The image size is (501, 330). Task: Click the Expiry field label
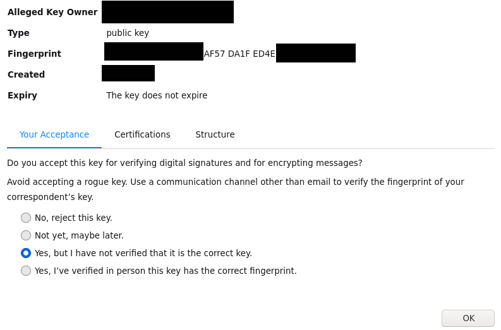(x=22, y=95)
